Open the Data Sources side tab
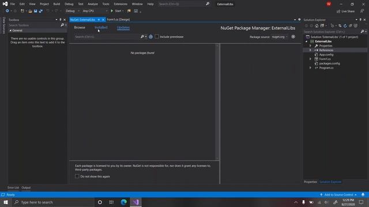The width and height of the screenshot is (369, 207). [x=4, y=25]
